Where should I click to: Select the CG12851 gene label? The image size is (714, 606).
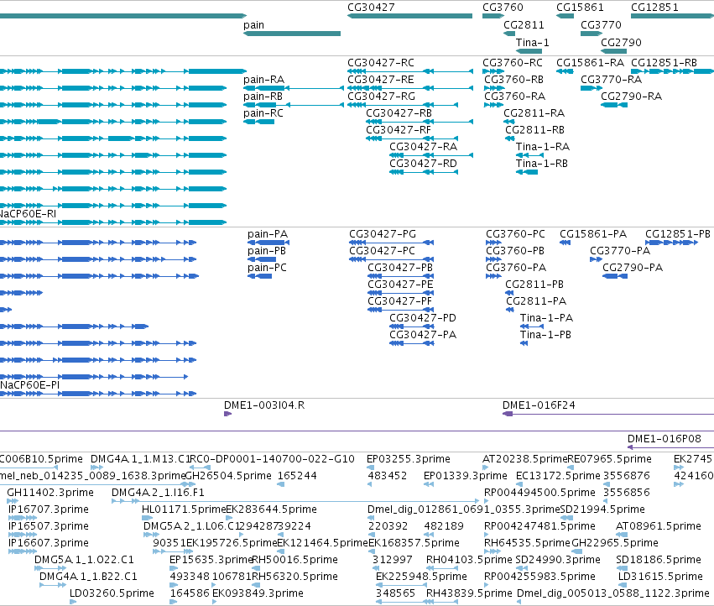tap(654, 8)
